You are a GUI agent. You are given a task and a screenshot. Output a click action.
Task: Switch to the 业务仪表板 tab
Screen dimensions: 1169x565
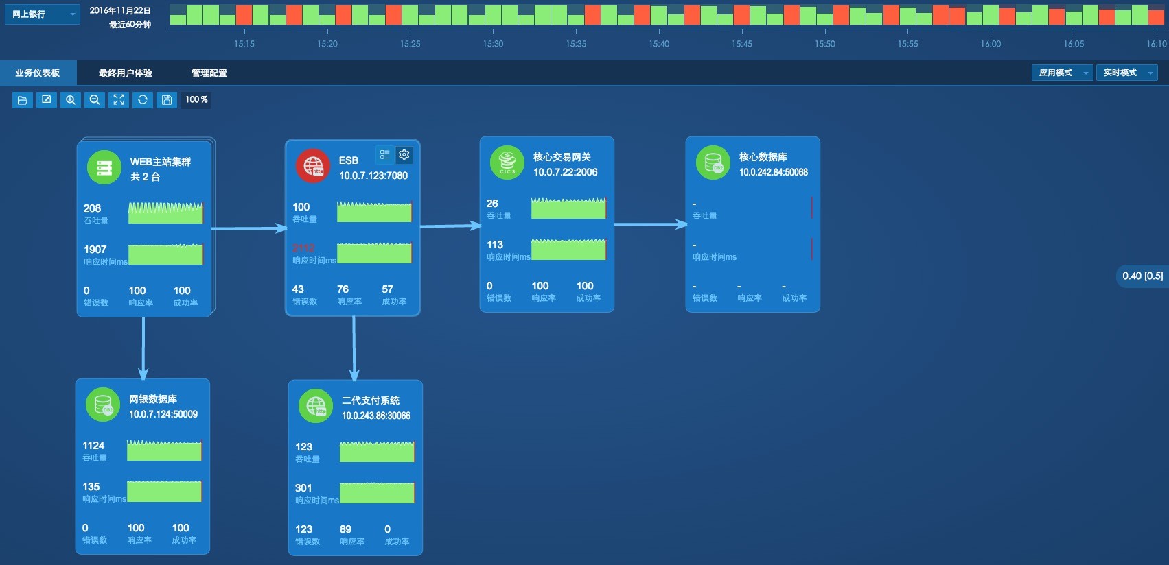pyautogui.click(x=38, y=73)
